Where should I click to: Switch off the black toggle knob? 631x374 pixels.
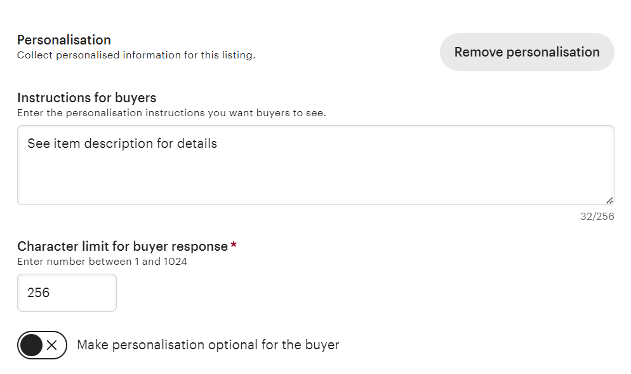[x=32, y=345]
